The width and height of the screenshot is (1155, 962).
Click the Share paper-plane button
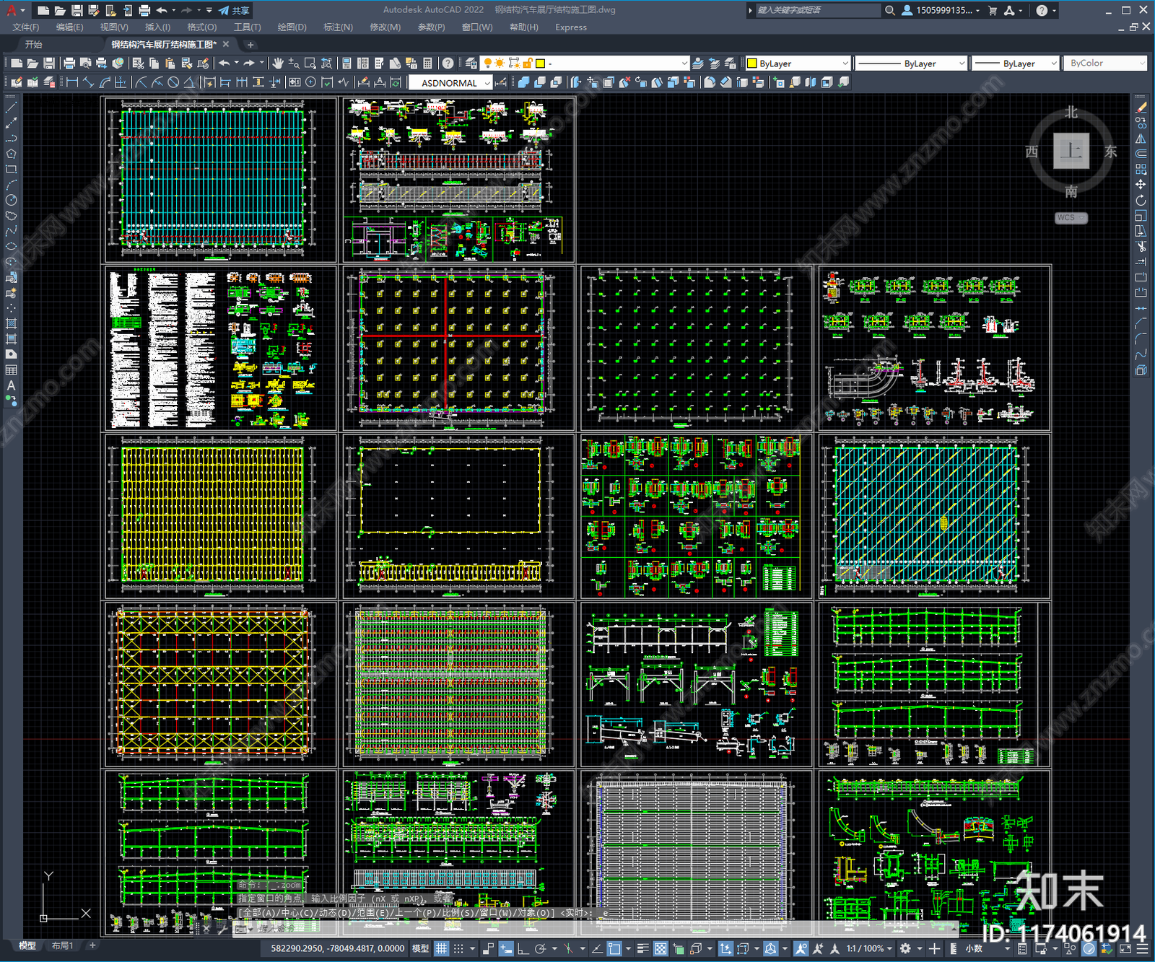pyautogui.click(x=234, y=10)
